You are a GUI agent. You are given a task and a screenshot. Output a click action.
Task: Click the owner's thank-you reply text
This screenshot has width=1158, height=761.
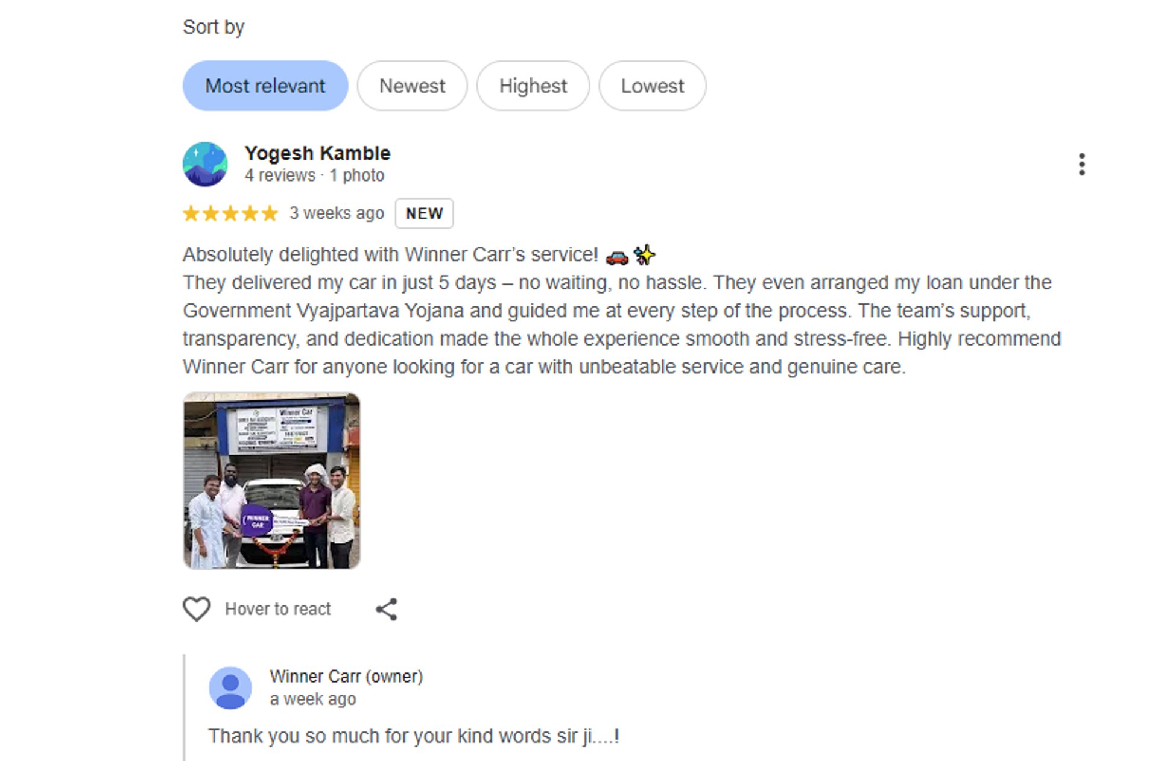414,736
